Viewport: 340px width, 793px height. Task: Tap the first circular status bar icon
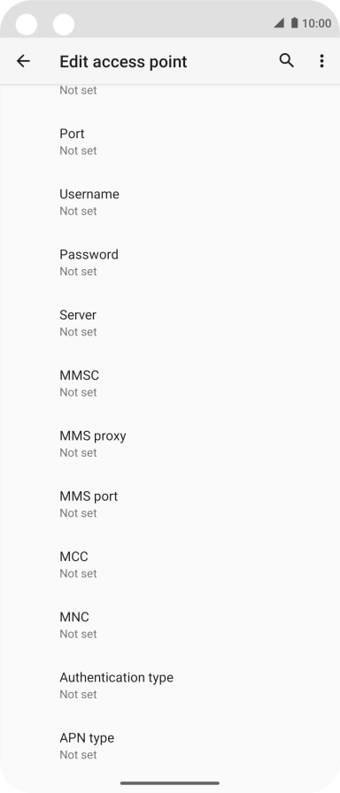(27, 24)
